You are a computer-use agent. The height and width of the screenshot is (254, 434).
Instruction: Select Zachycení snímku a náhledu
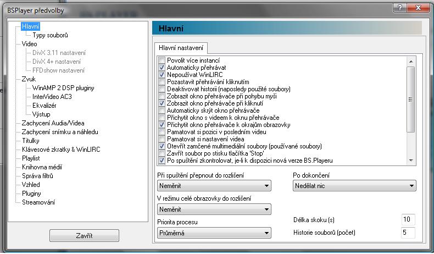click(x=60, y=132)
